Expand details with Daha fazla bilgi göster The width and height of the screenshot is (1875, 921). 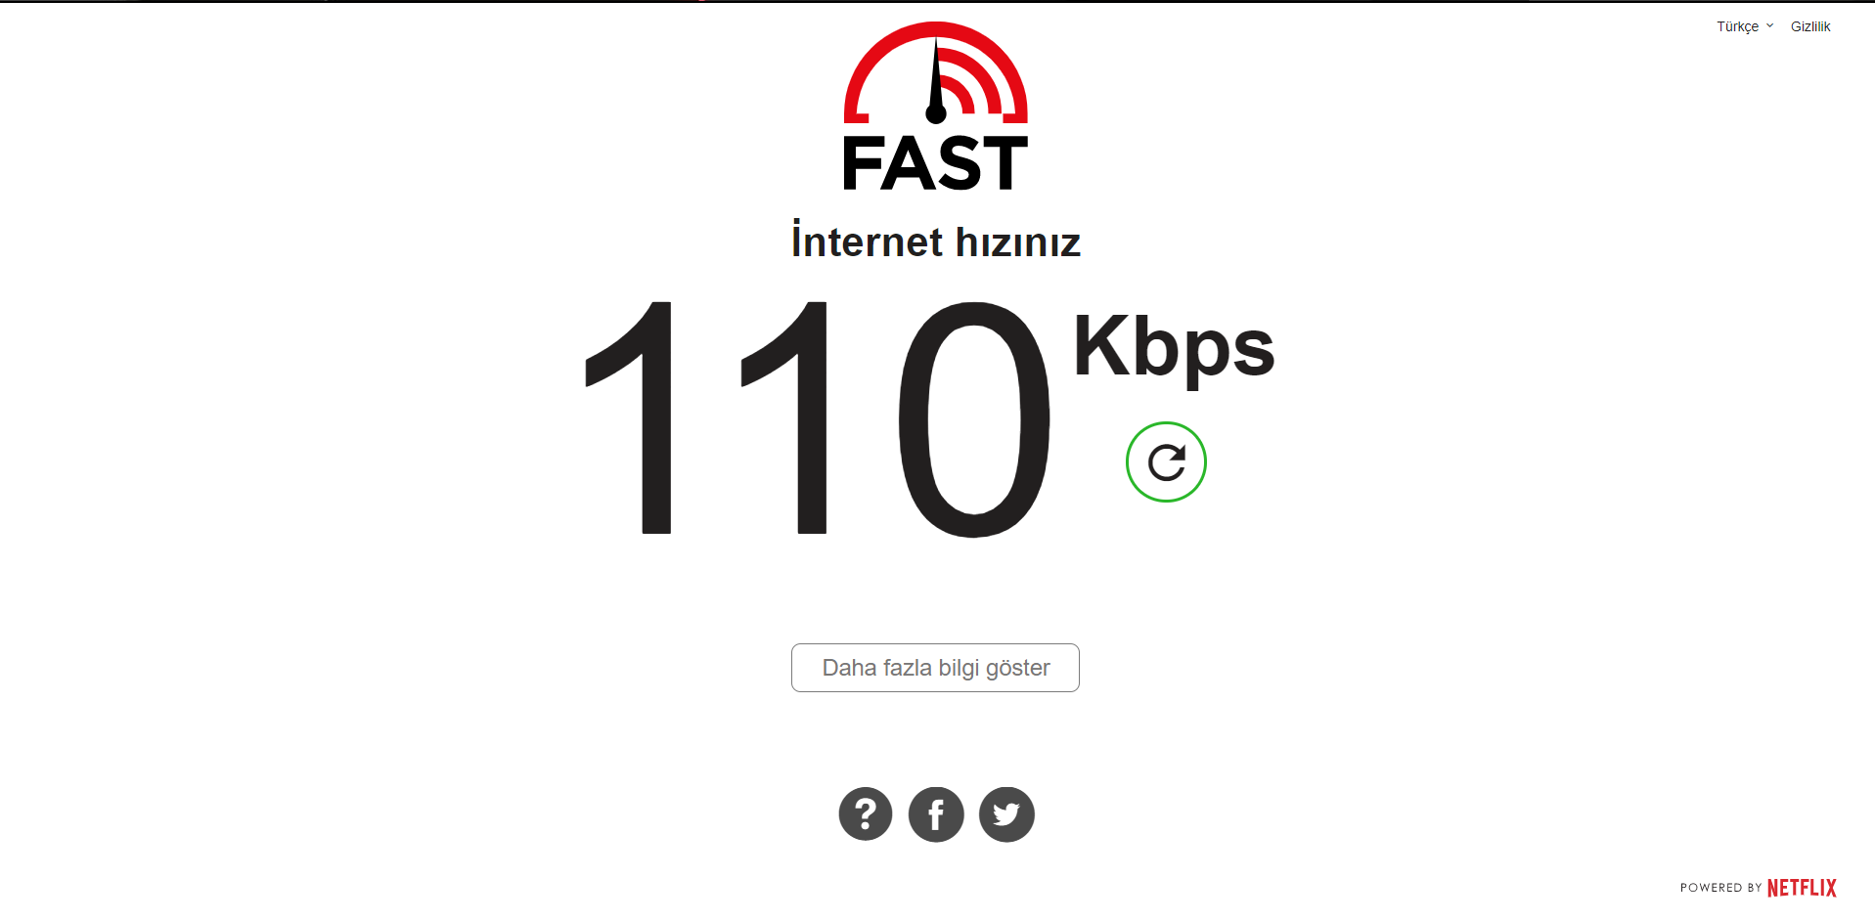click(935, 668)
